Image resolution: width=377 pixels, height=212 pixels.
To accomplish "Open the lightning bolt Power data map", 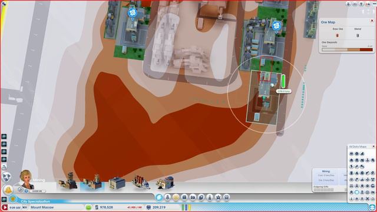I will pyautogui.click(x=351, y=166).
